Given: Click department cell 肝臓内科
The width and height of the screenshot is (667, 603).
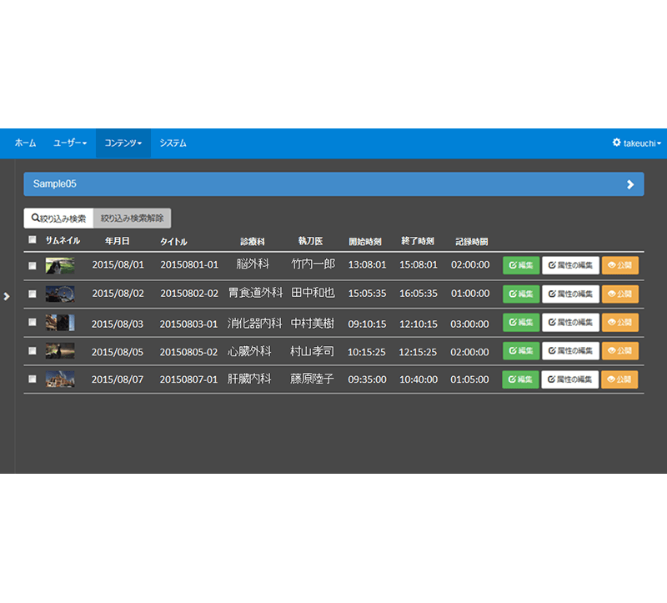Looking at the screenshot, I should click(x=249, y=379).
